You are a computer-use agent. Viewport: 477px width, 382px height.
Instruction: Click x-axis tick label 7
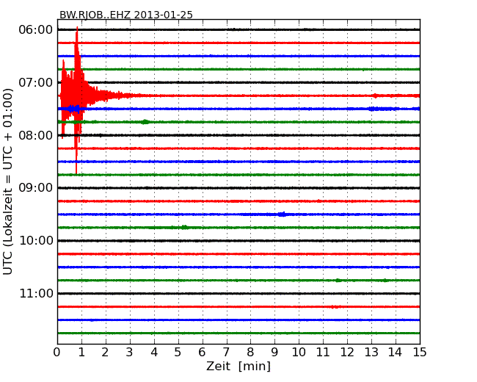click(x=226, y=353)
